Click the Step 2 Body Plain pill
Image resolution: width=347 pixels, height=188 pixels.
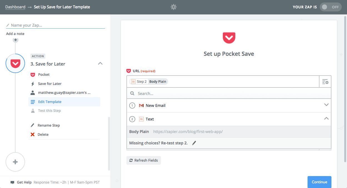click(149, 82)
